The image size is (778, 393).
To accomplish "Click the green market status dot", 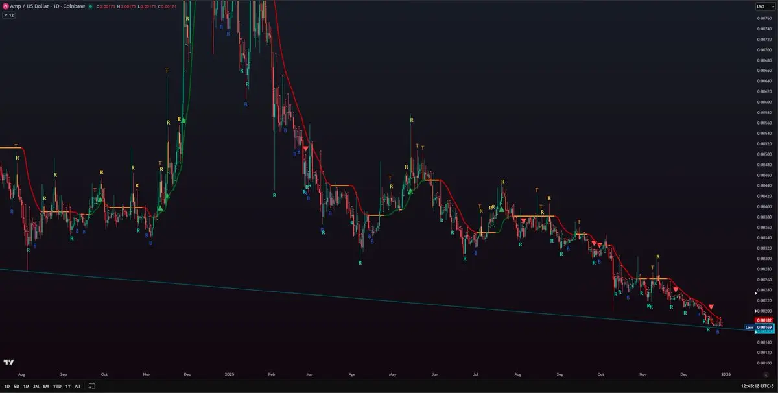I will 90,6.
